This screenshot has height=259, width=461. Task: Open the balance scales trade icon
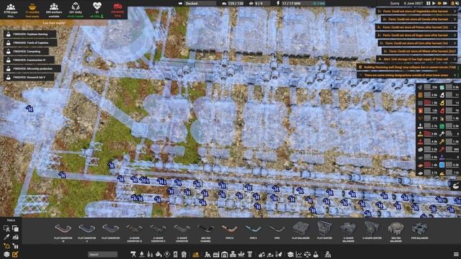308,254
